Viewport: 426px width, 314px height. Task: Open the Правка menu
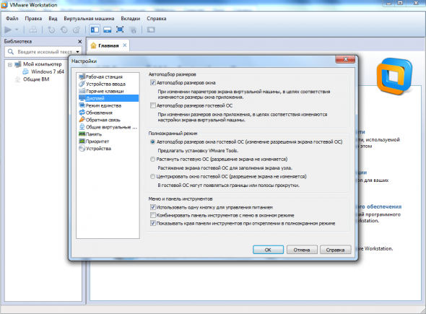click(x=33, y=19)
